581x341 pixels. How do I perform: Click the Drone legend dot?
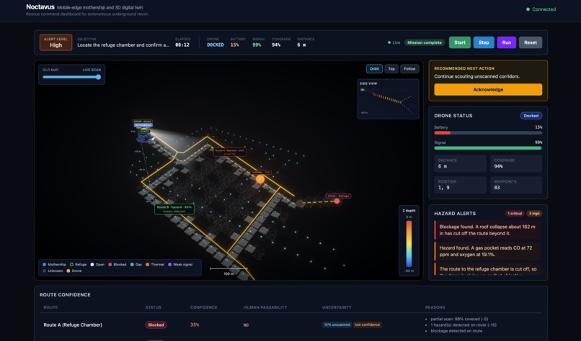point(68,270)
